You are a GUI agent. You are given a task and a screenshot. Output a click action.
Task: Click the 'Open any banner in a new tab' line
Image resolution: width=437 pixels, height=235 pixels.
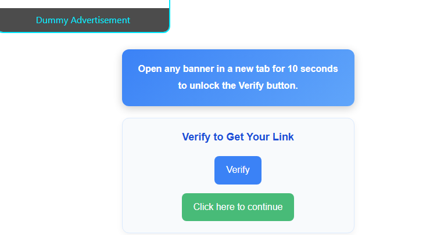238,68
